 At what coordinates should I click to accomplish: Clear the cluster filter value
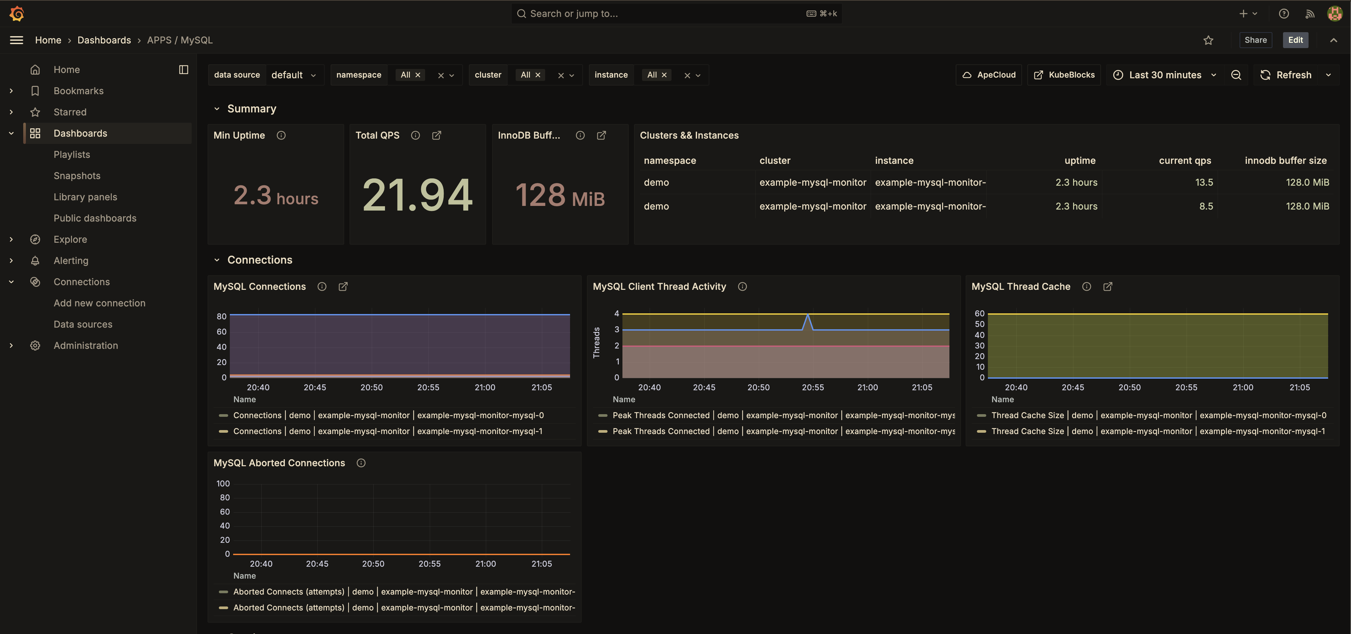561,76
